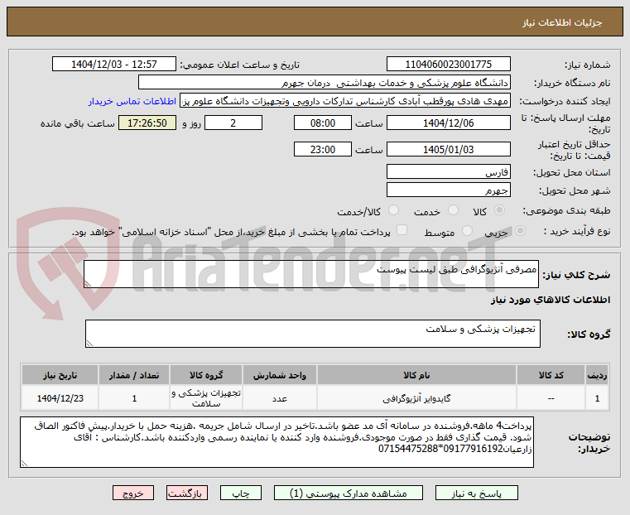Click the واحد شمارش column header
630x515 pixels.
coord(280,375)
